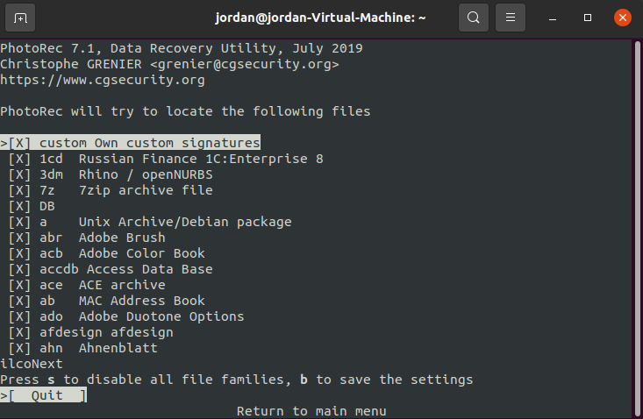The image size is (643, 419).
Task: Toggle the abr Adobe Brush checkbox
Action: [x=19, y=238]
